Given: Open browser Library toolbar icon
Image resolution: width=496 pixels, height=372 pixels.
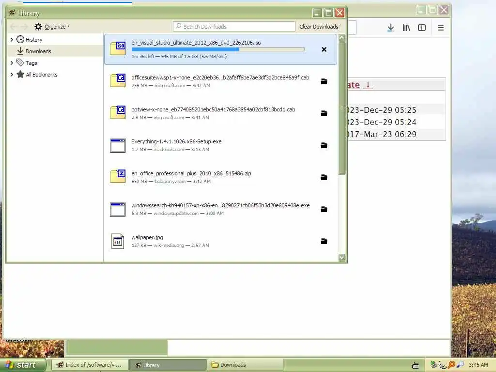Looking at the screenshot, I should [406, 28].
